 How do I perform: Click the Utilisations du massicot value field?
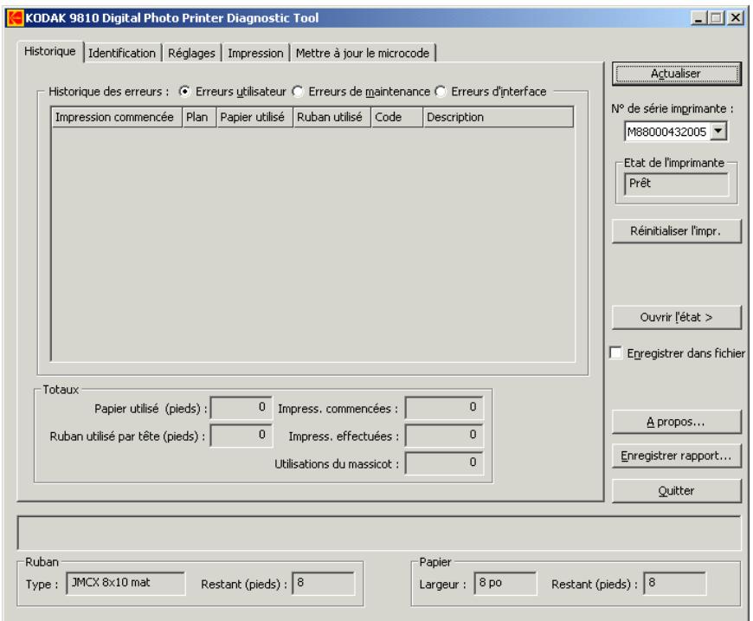coord(444,463)
